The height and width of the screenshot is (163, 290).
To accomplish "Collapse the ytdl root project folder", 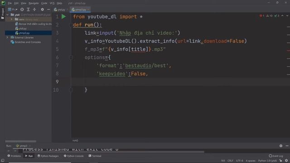I will (x=7, y=15).
